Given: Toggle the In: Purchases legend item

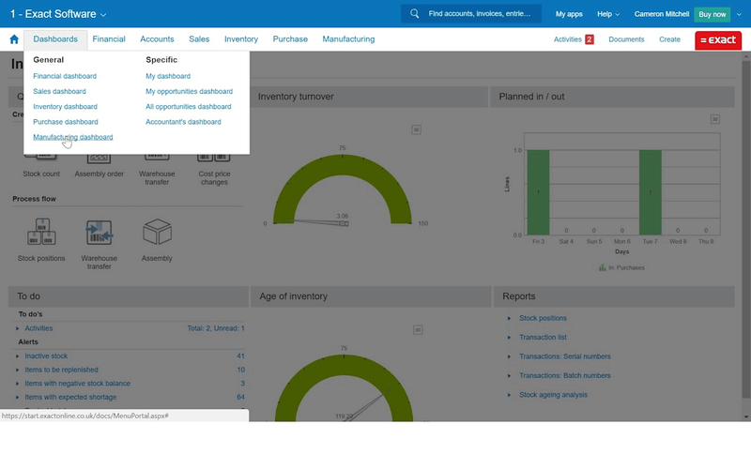Looking at the screenshot, I should (x=620, y=268).
